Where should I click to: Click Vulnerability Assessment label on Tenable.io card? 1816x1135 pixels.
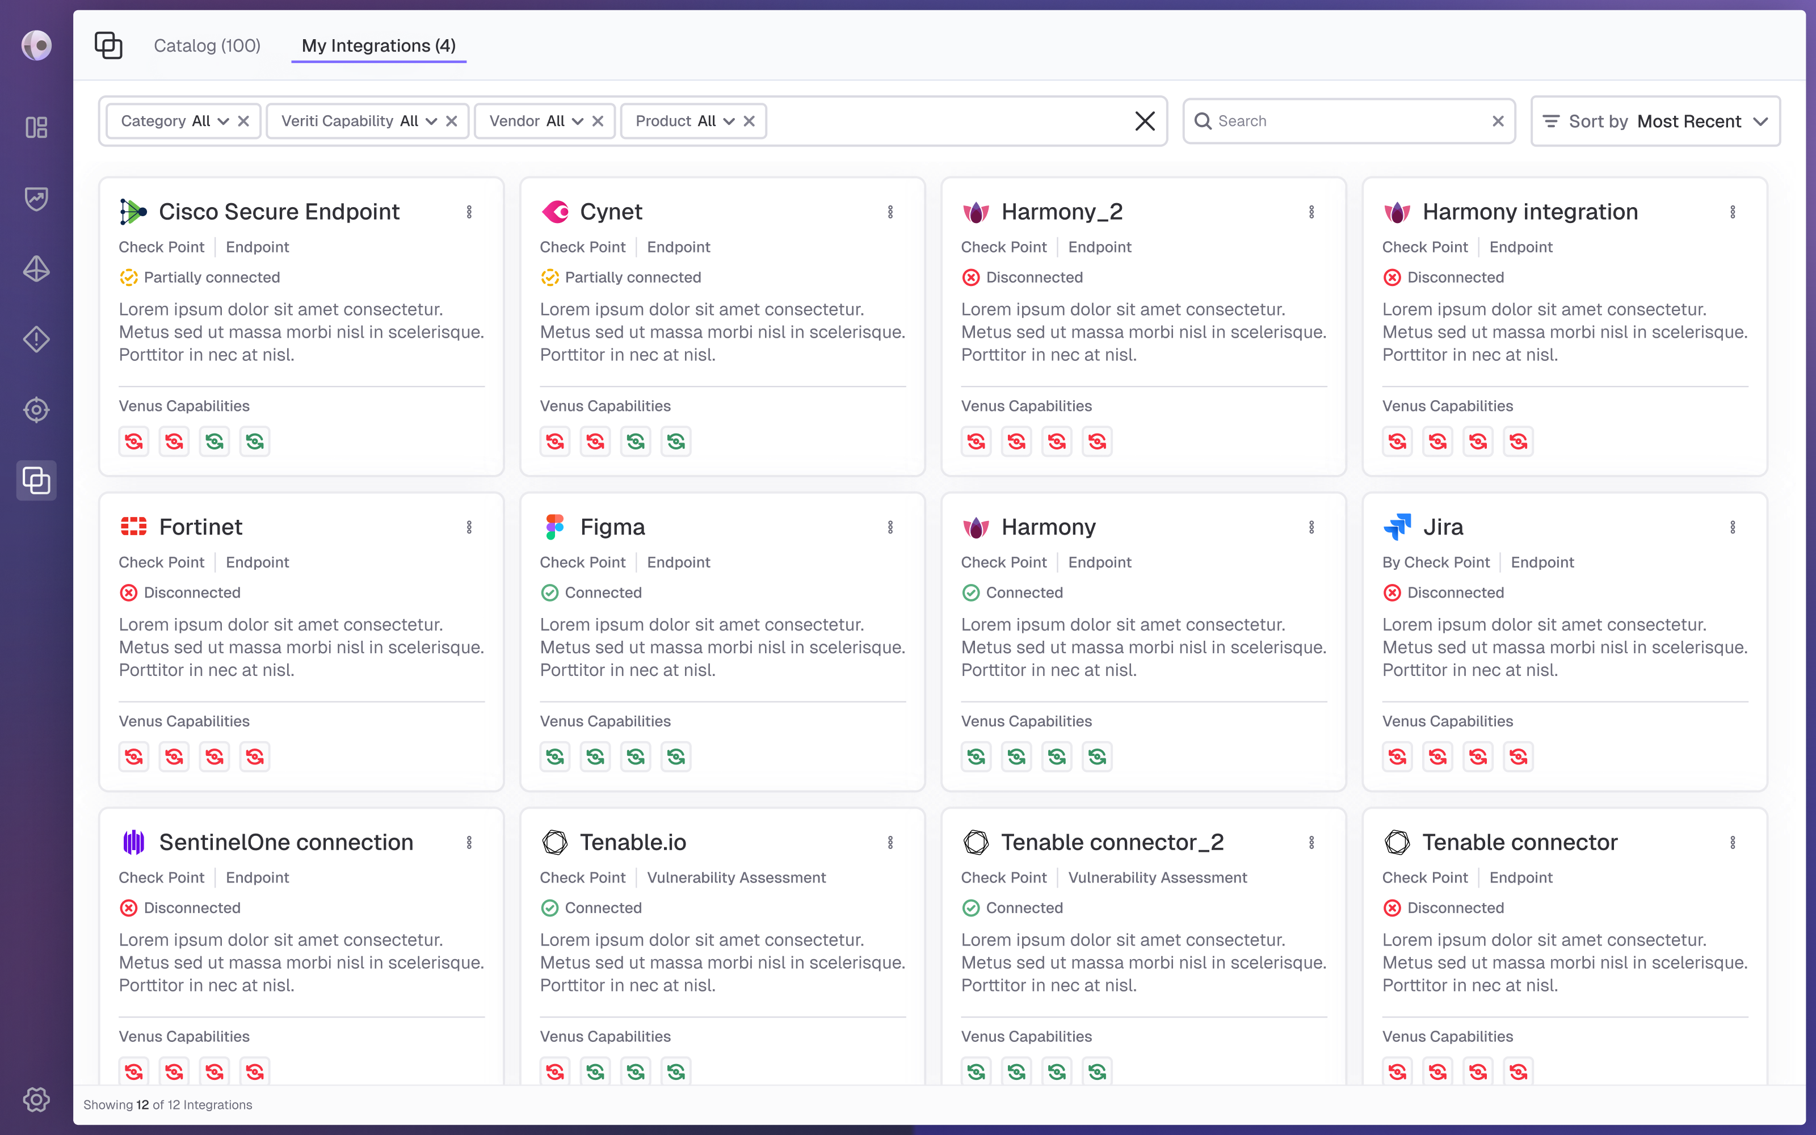(736, 877)
